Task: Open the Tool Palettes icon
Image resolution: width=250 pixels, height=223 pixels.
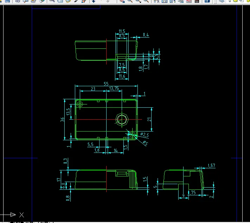Action: coord(173,1)
